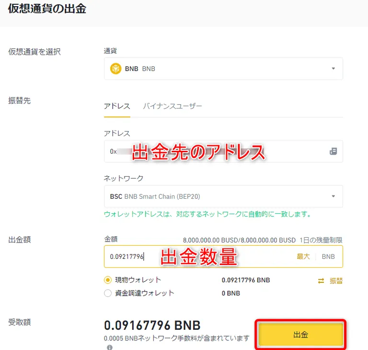Click the yellow 出金 withdraw button
The width and height of the screenshot is (368, 350).
(300, 335)
